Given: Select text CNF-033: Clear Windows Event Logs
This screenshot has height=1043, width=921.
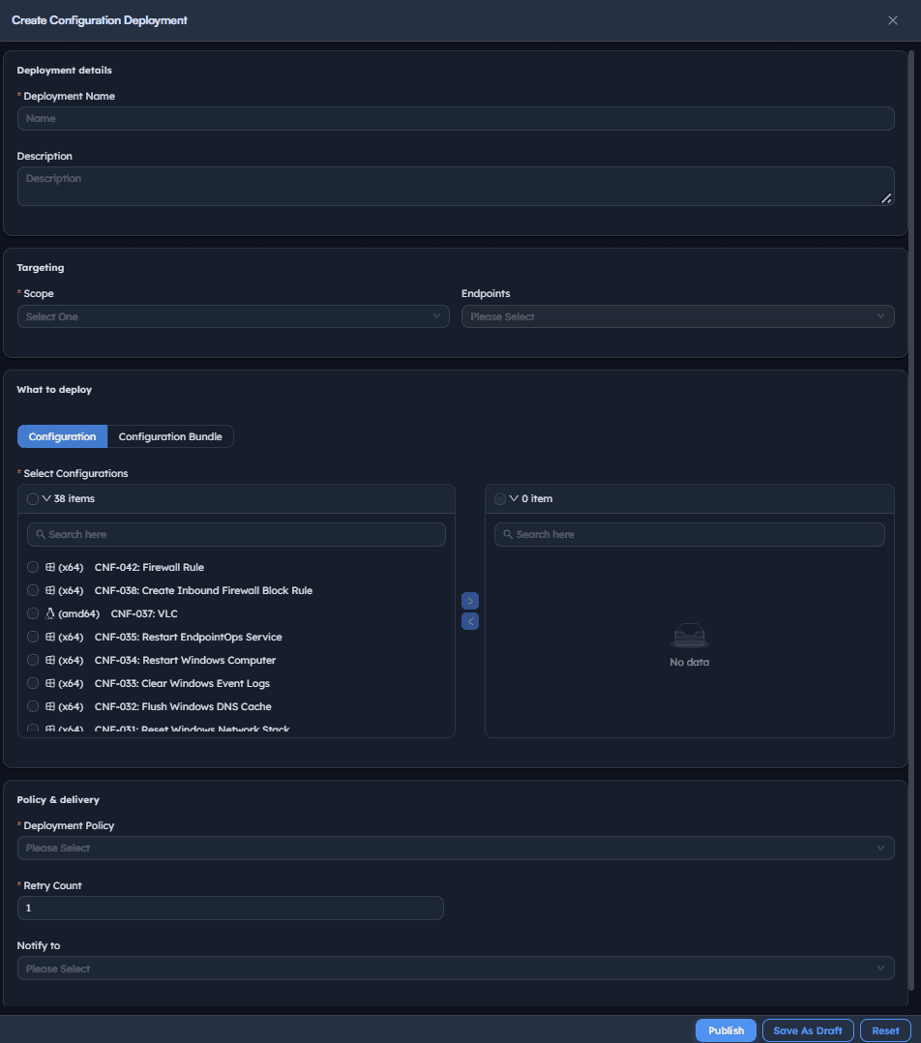Looking at the screenshot, I should [x=182, y=684].
